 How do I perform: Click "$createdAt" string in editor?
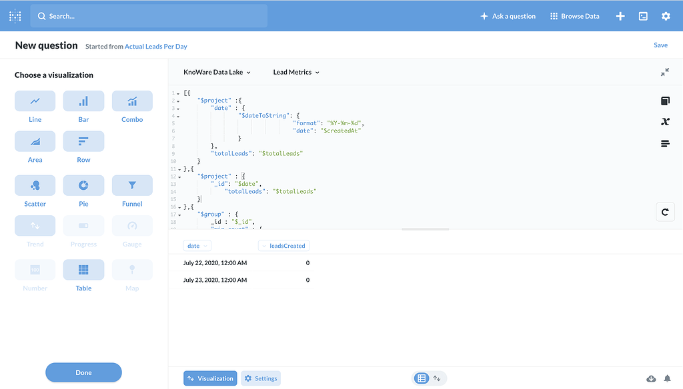(x=341, y=131)
